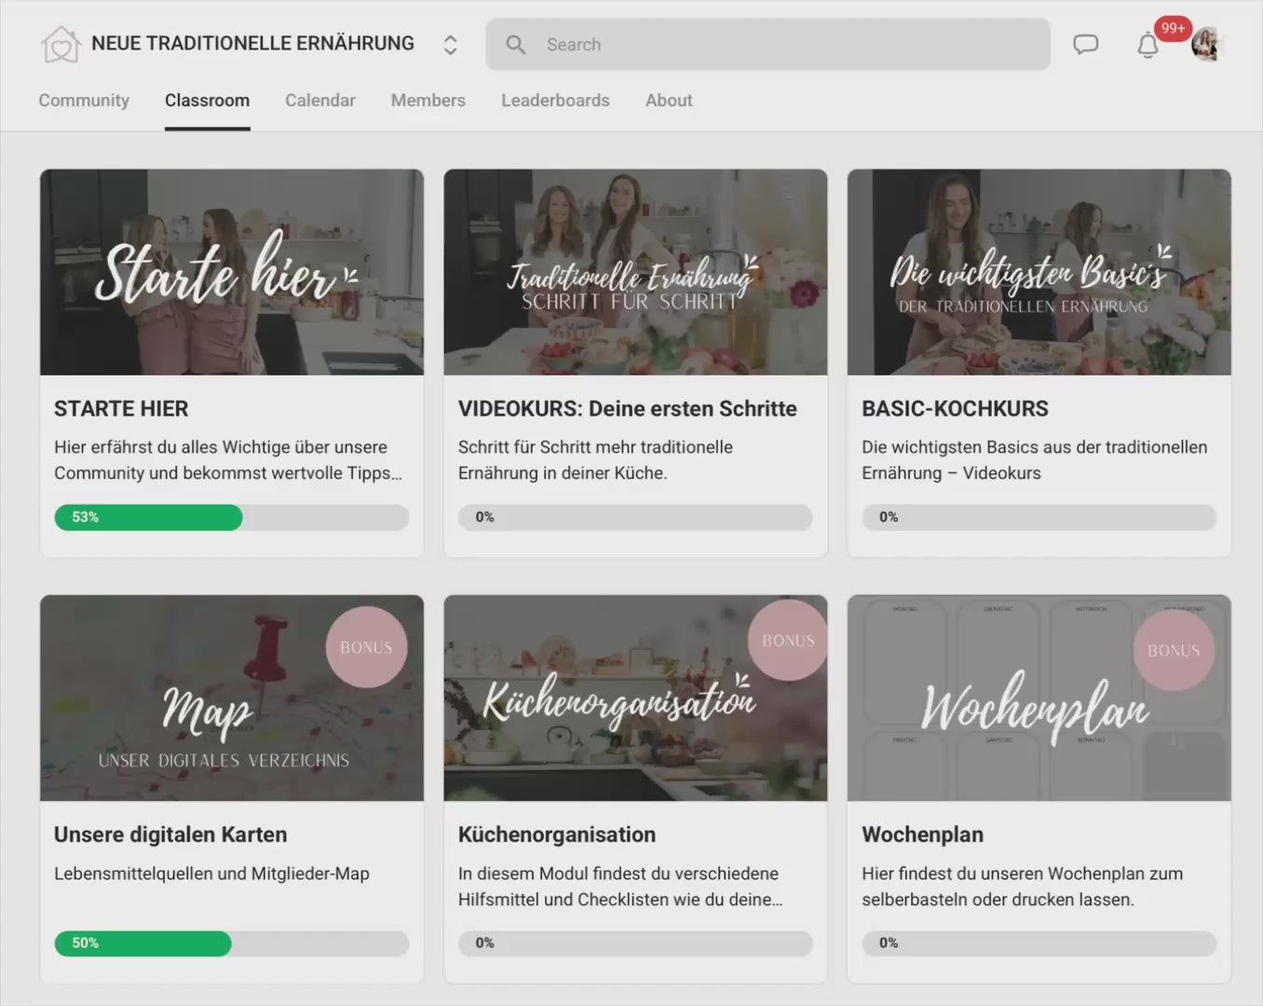Viewport: 1263px width, 1006px height.
Task: Open the notifications bell icon
Action: click(1147, 44)
